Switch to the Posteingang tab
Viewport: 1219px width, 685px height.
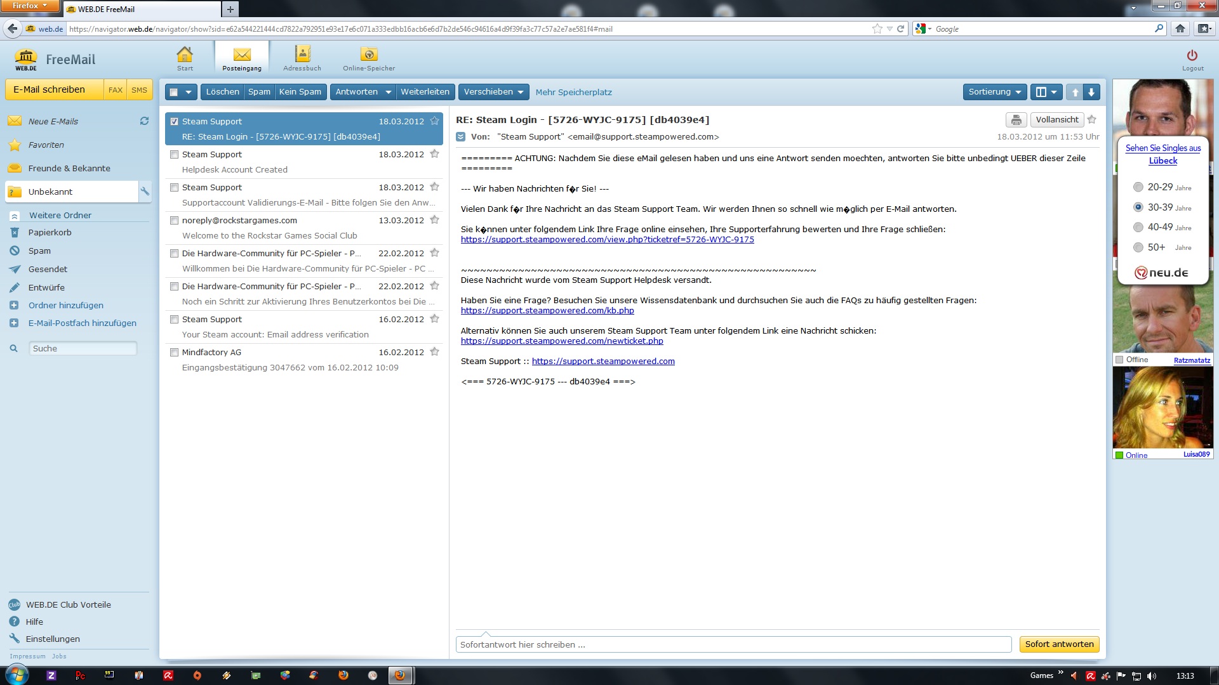(242, 58)
